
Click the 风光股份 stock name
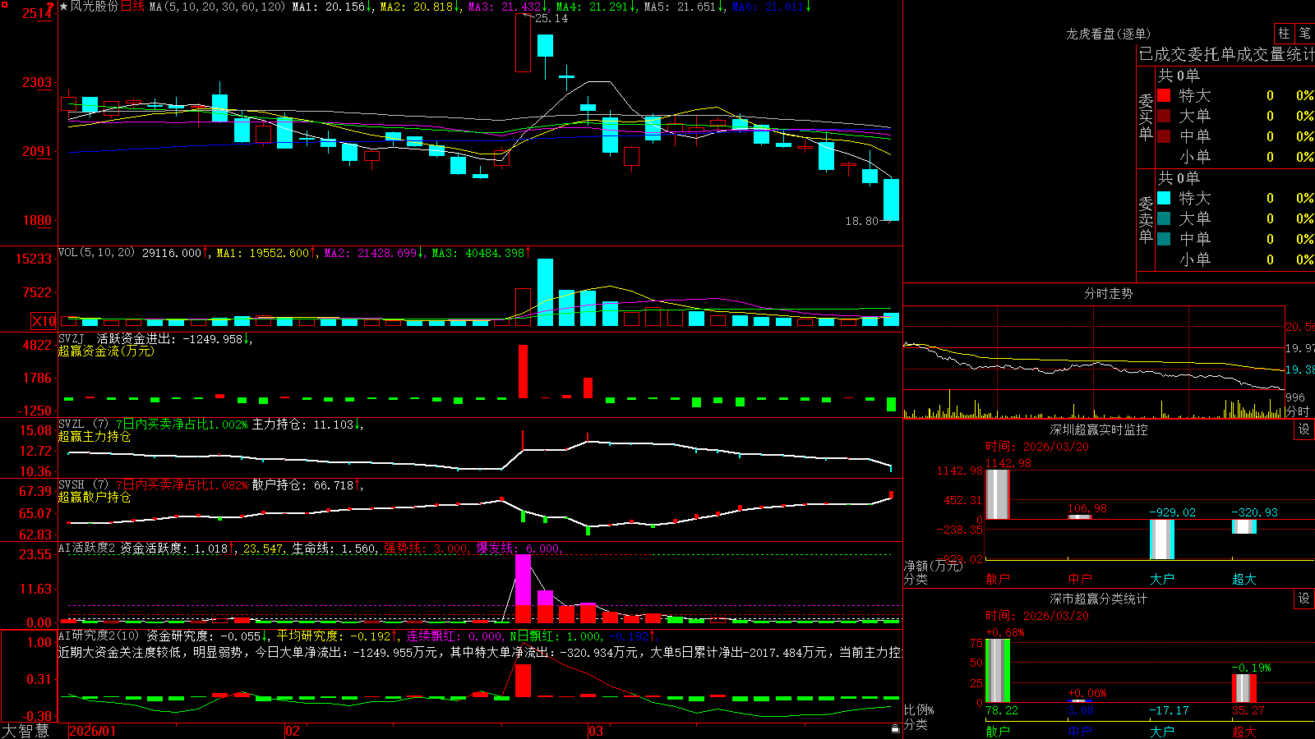[x=95, y=7]
